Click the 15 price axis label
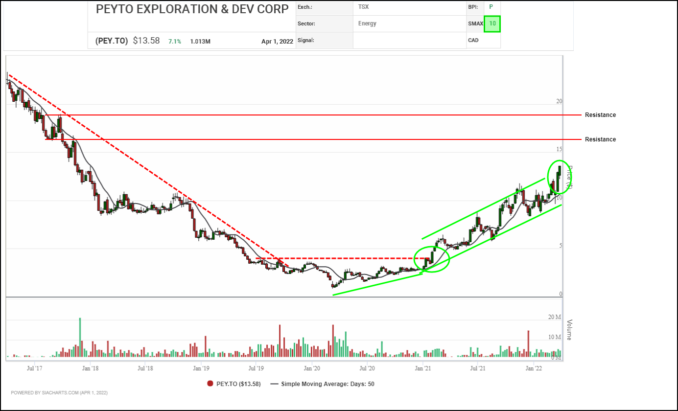This screenshot has width=678, height=411. pos(559,149)
